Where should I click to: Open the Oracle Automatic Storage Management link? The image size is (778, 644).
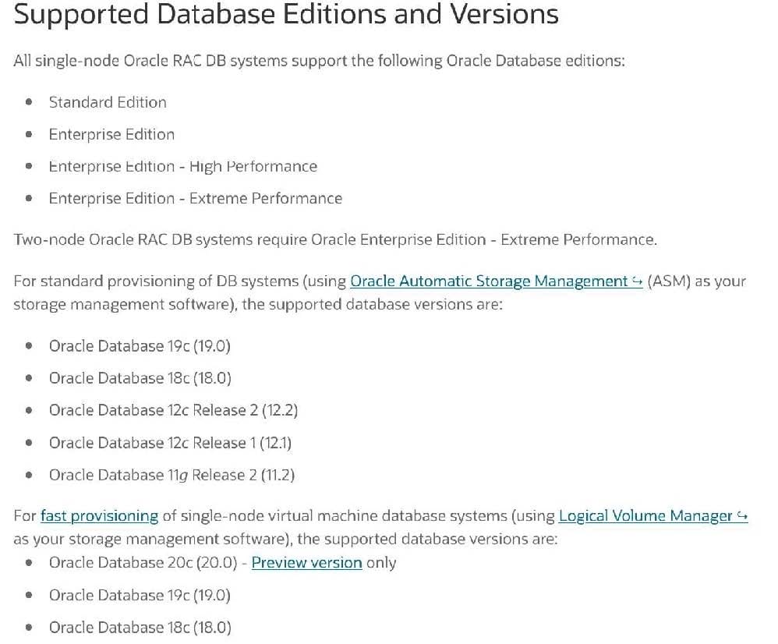click(x=490, y=281)
